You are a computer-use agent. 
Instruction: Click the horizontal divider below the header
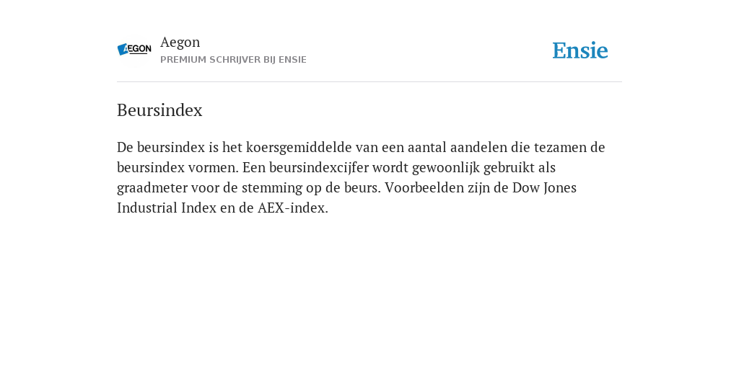369,82
